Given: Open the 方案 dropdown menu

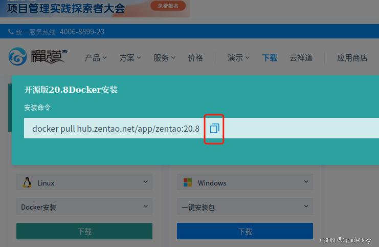Looking at the screenshot, I should (130, 58).
